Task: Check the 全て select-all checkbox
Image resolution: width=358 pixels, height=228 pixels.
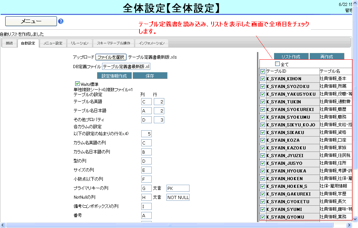Action: coord(278,64)
